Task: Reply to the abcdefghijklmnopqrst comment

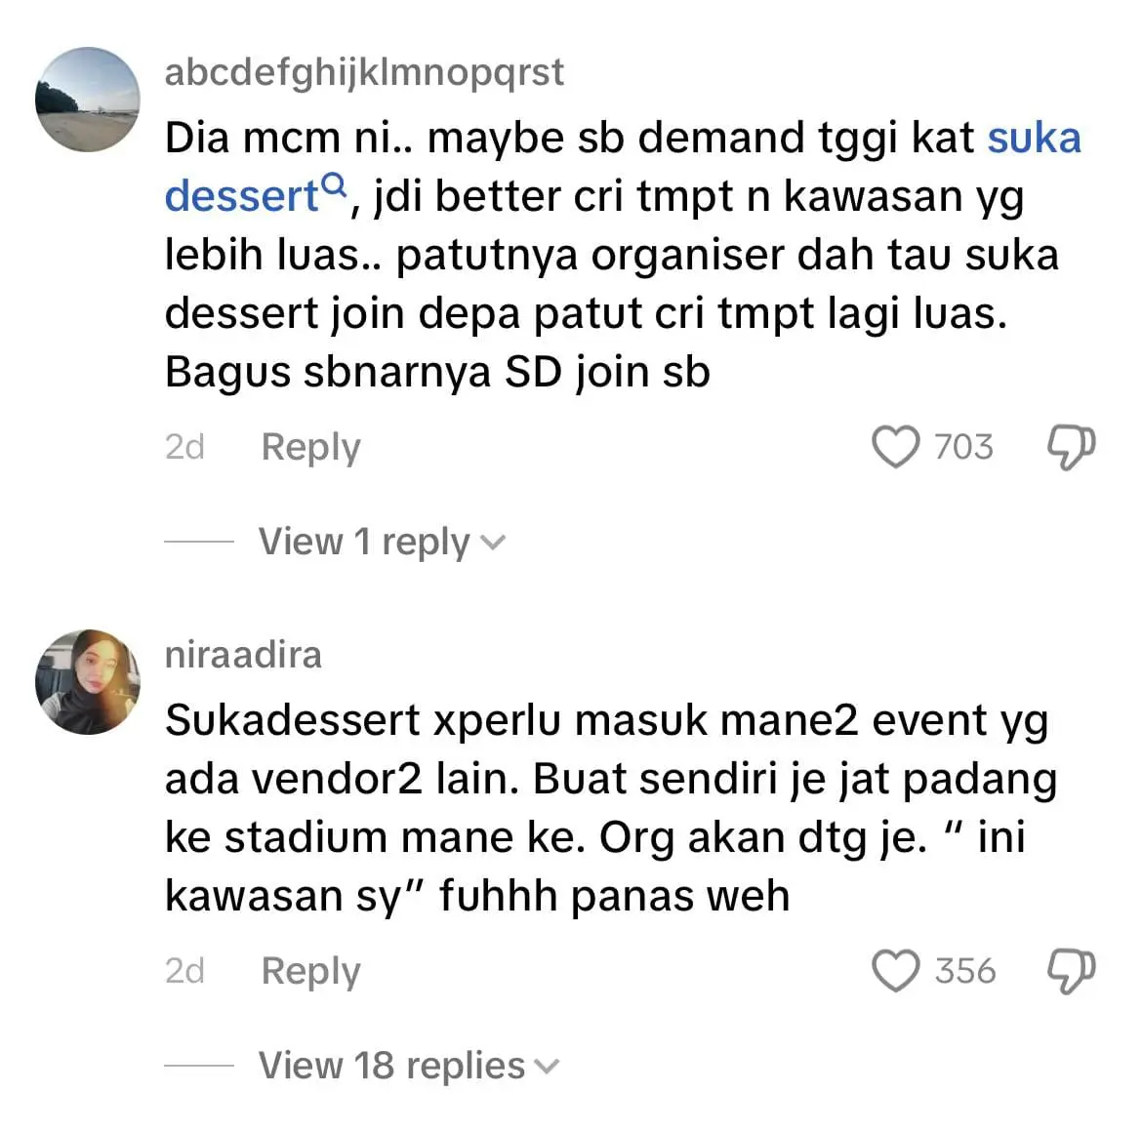Action: 310,448
